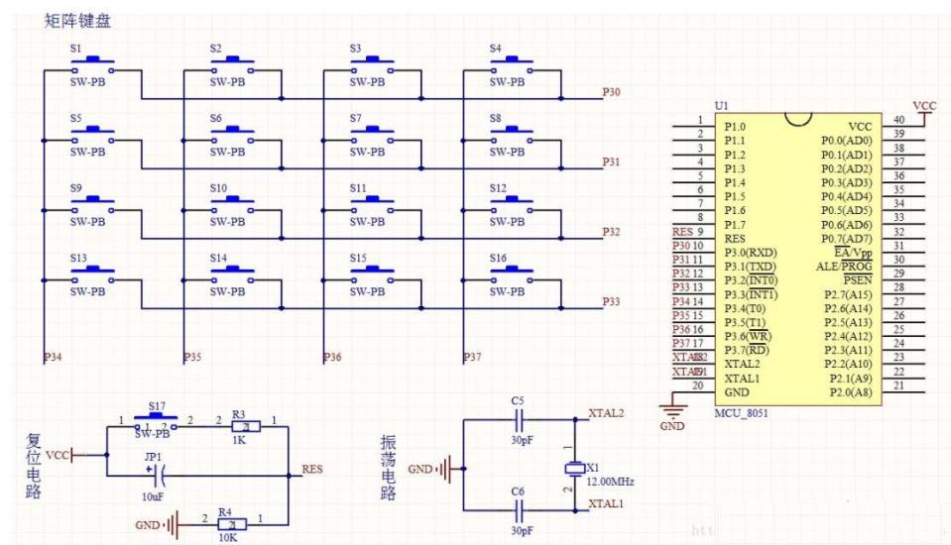Screen dimensions: 951x545
Task: Click the P0.7(AD7) pin label
Action: point(847,239)
